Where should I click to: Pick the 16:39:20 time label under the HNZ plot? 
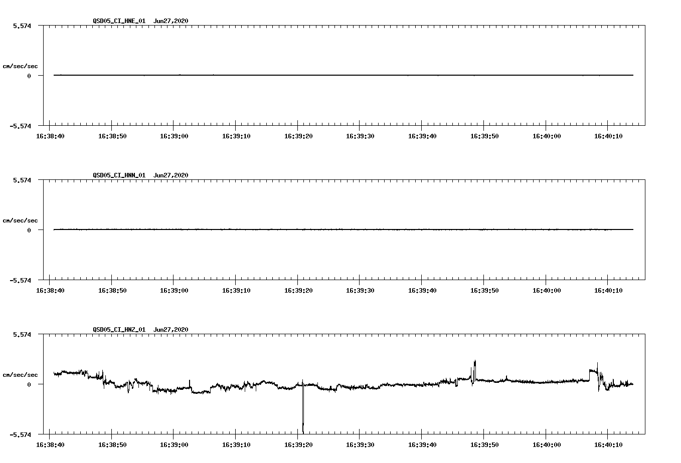tap(298, 444)
